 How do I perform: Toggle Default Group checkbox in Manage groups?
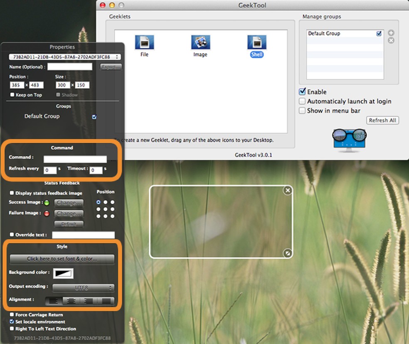coord(379,33)
